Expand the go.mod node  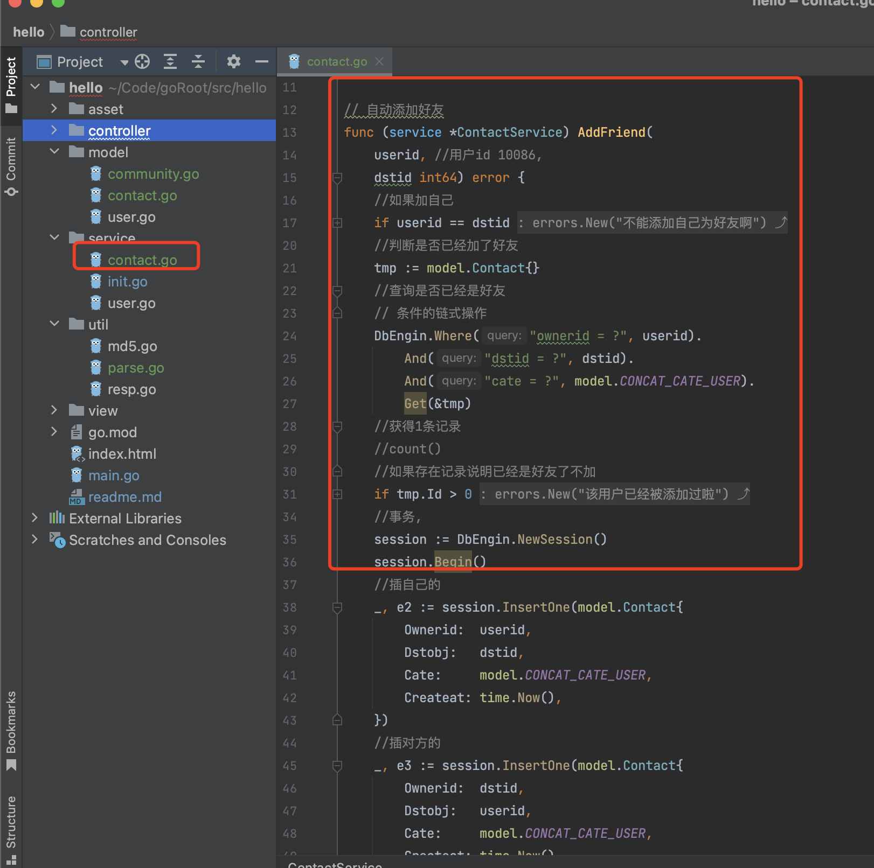(x=54, y=432)
